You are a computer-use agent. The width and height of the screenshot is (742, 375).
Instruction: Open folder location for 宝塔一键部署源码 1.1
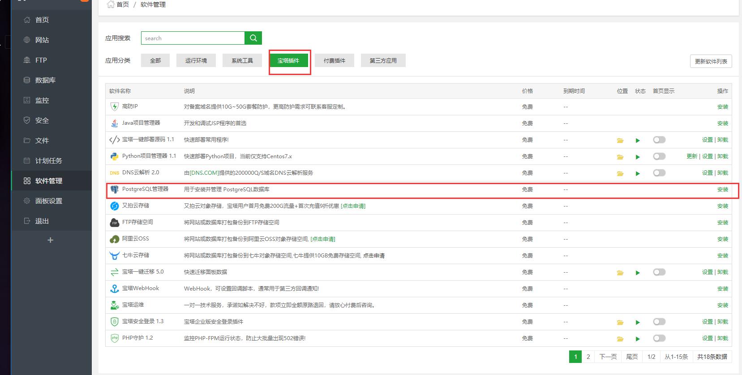point(620,140)
